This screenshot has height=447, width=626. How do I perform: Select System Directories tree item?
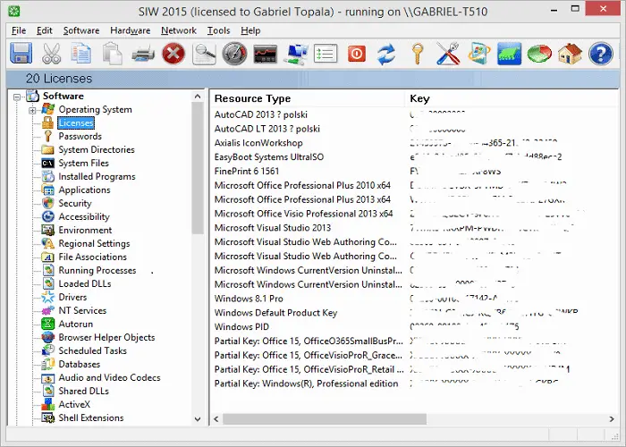[x=97, y=149]
